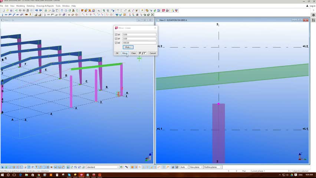The height and width of the screenshot is (178, 316).
Task: Disable the dZ checkbox
Action: [x=116, y=43]
